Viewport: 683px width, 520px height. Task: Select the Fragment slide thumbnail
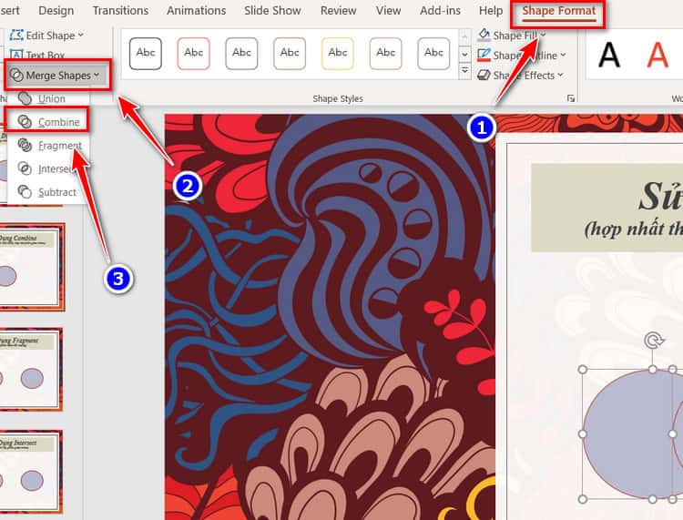30,370
